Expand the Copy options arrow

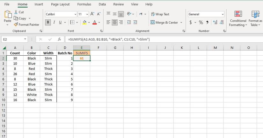pos(30,18)
